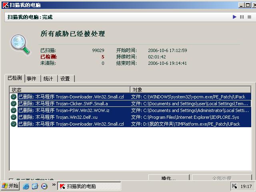Screen dimensions: 256x192
Task: Click the Show Desktop quick launch icon
Action: (35, 186)
